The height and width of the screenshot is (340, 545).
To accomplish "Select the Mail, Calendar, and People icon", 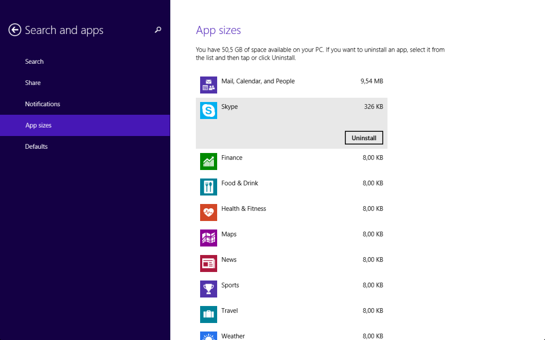I will point(209,85).
